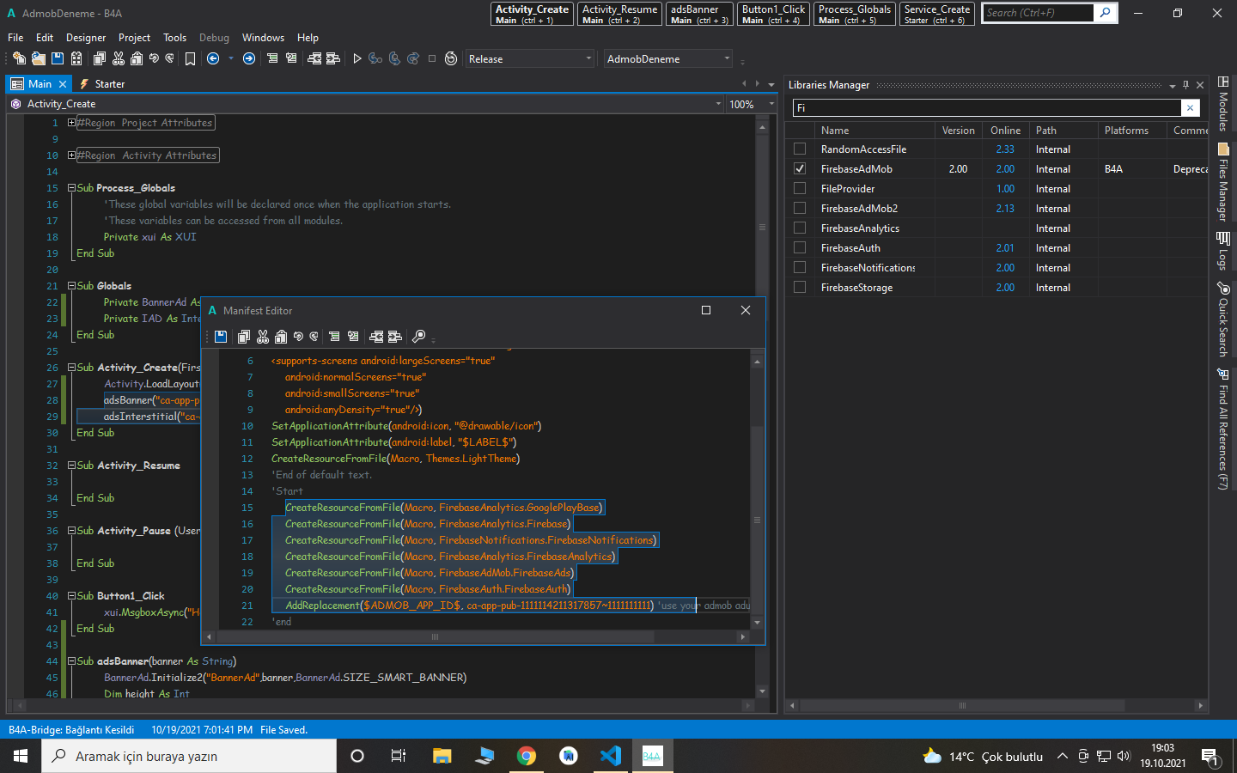
Task: Click the Undo icon in Manifest Editor toolbar
Action: coord(298,337)
